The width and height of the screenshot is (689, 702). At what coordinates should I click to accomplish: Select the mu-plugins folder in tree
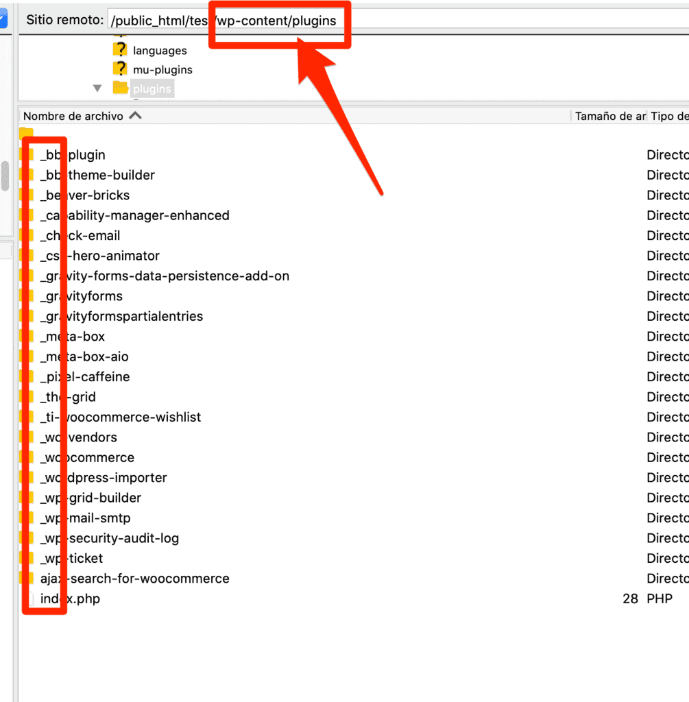(x=162, y=70)
